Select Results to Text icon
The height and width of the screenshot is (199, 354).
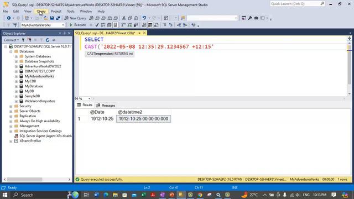[144, 25]
